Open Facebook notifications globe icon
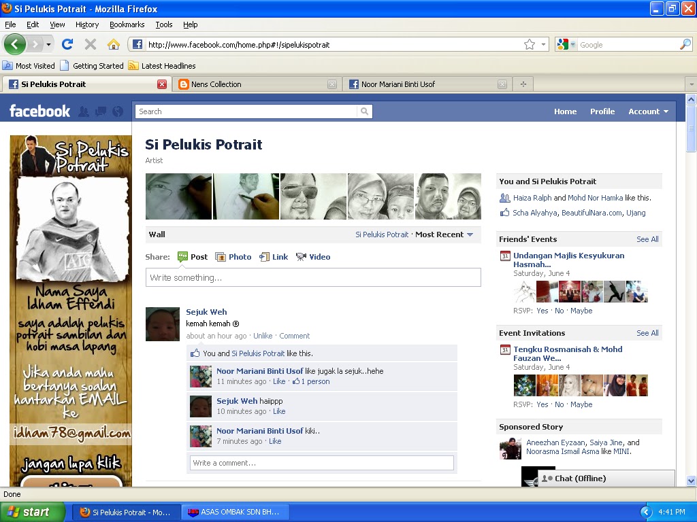The width and height of the screenshot is (697, 522). click(x=117, y=111)
